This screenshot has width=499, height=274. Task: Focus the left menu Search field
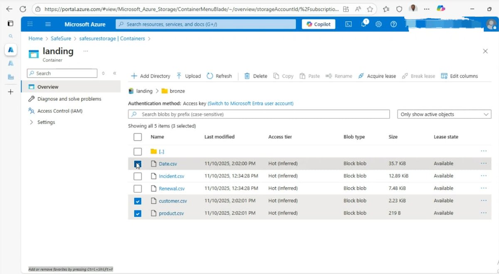pyautogui.click(x=62, y=73)
